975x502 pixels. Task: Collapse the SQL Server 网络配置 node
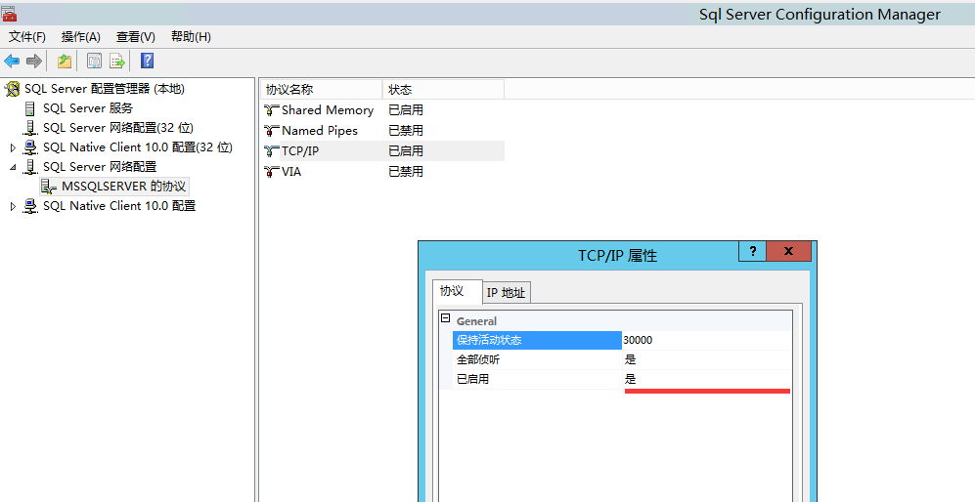13,167
